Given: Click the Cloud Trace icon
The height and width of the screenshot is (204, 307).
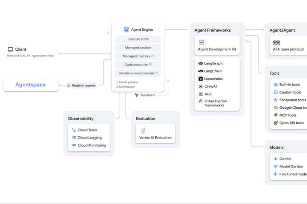Looking at the screenshot, I should [x=74, y=130].
